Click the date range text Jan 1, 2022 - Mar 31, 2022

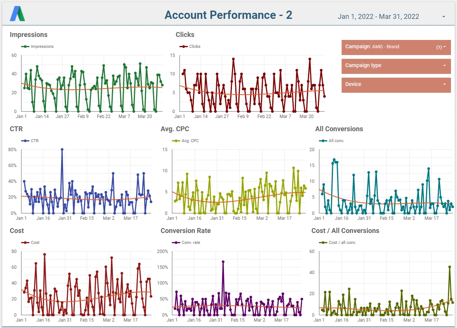point(378,17)
